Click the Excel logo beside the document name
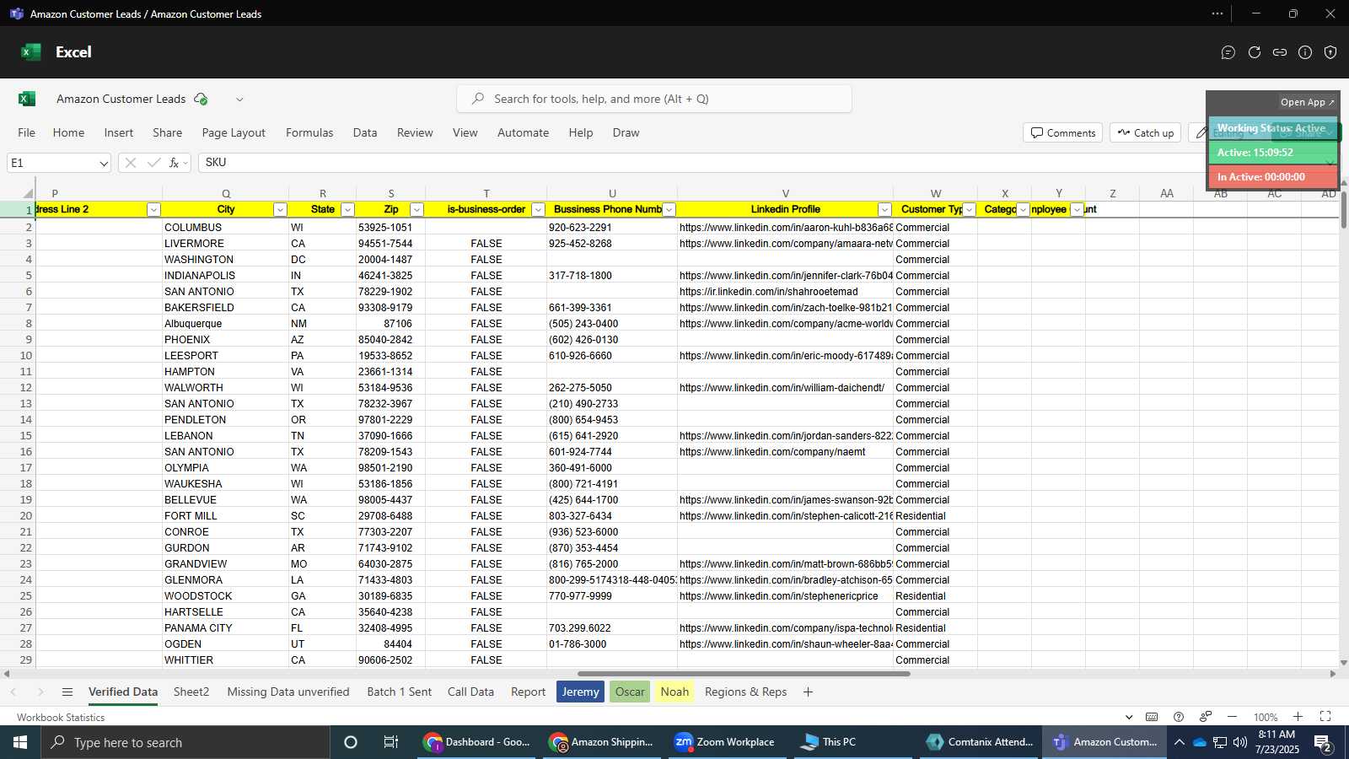This screenshot has height=759, width=1349. click(27, 99)
